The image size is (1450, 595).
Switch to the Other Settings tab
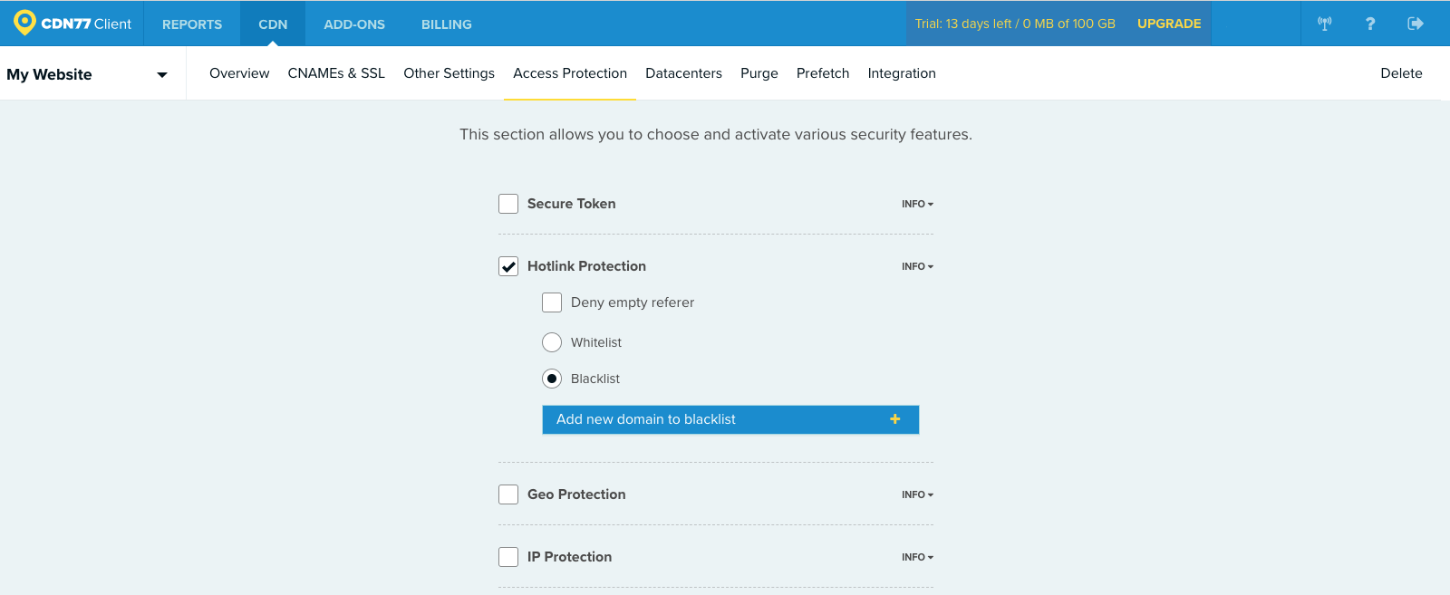[x=449, y=73]
